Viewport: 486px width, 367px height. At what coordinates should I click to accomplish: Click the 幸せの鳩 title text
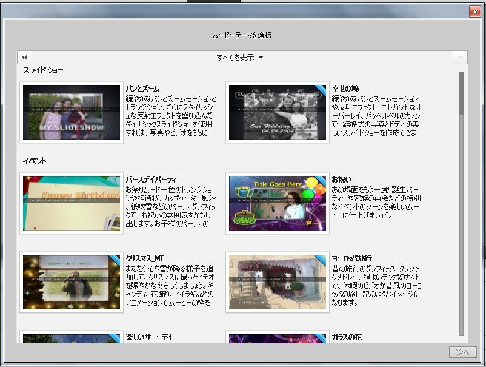(x=345, y=89)
